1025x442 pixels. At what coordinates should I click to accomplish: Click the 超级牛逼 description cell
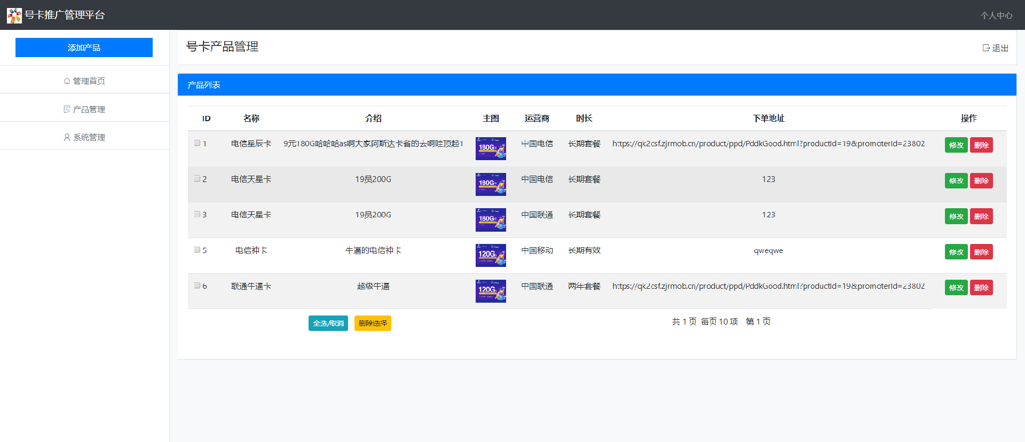coord(373,286)
